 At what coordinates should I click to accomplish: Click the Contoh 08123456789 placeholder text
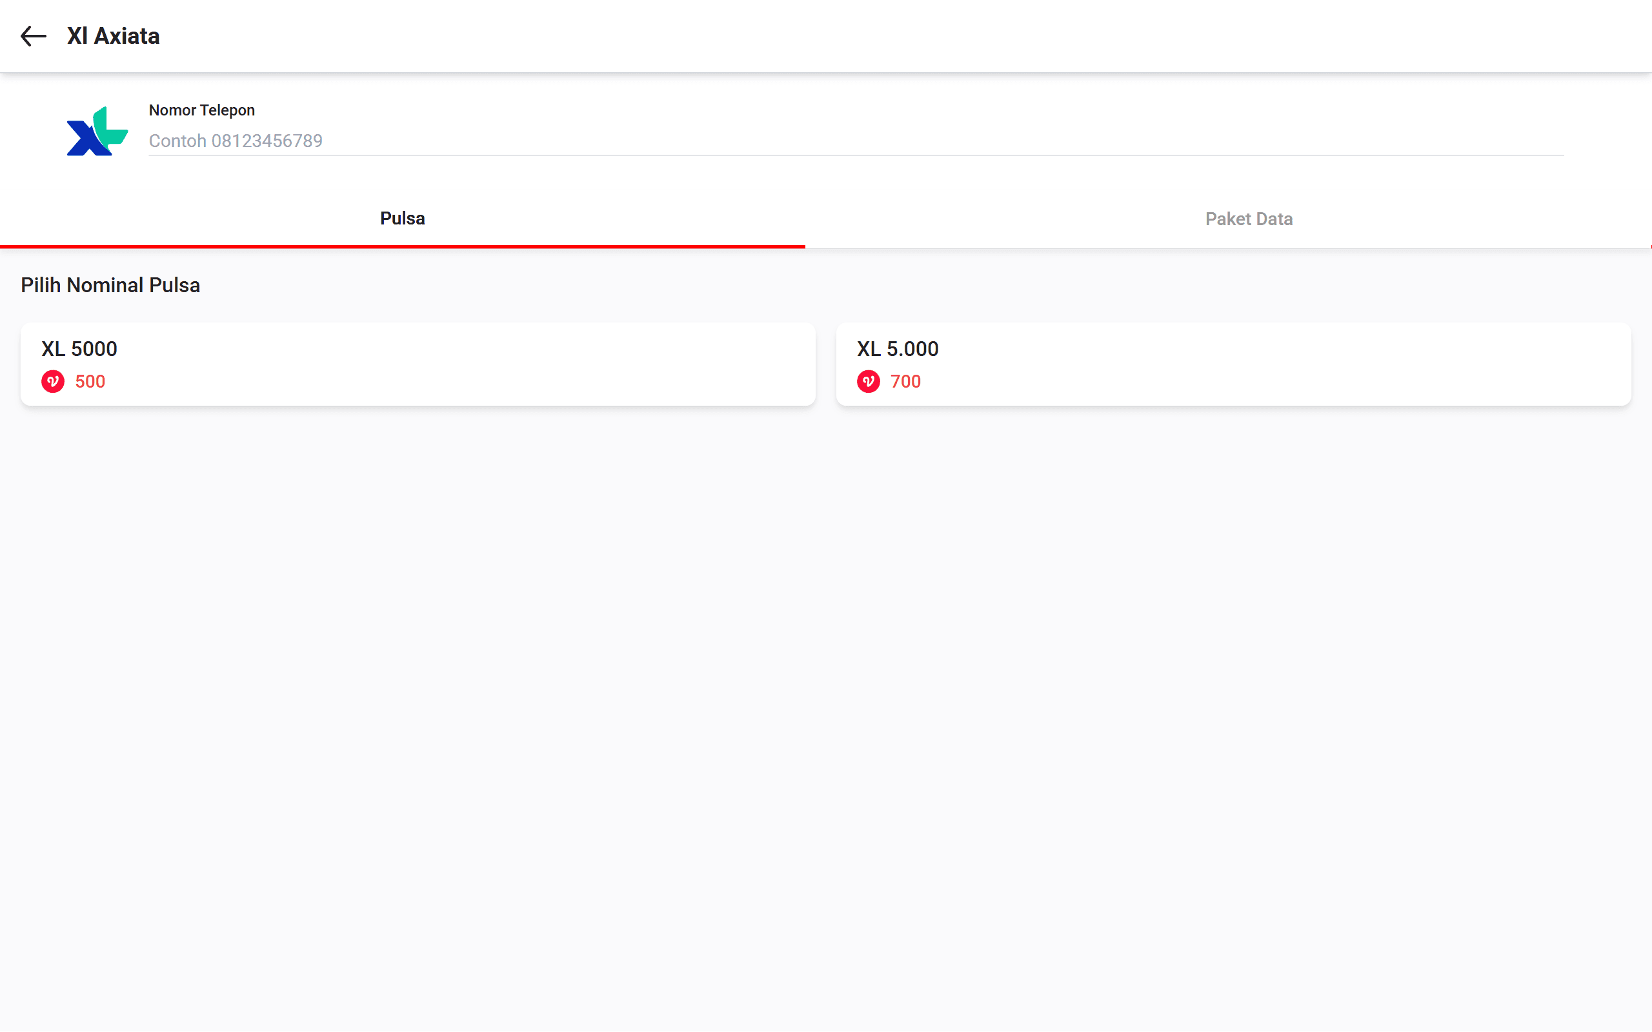point(236,141)
